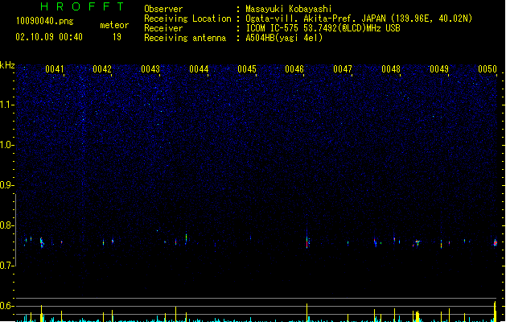Click the 0049 time marker
The width and height of the screenshot is (506, 322).
439,69
